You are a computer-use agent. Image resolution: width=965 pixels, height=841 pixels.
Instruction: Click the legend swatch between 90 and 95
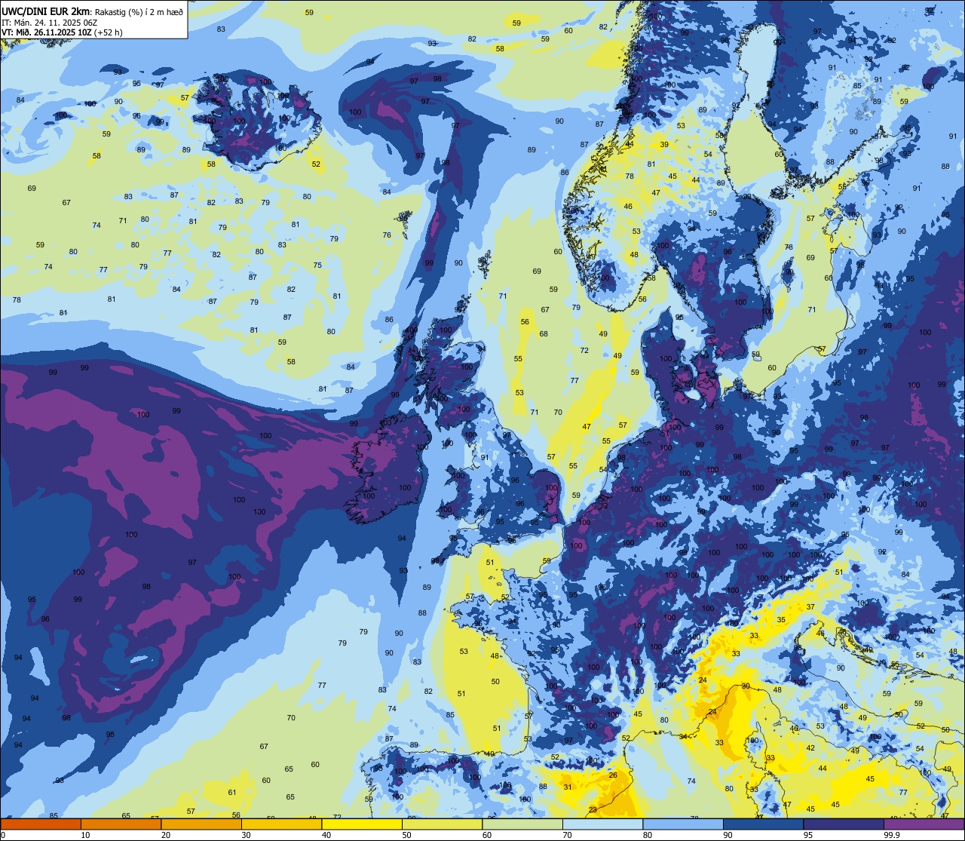coord(764,824)
